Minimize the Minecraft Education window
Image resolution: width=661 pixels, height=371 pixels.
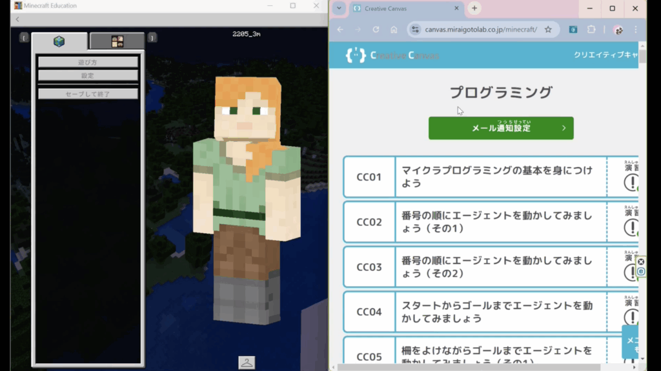click(x=270, y=5)
